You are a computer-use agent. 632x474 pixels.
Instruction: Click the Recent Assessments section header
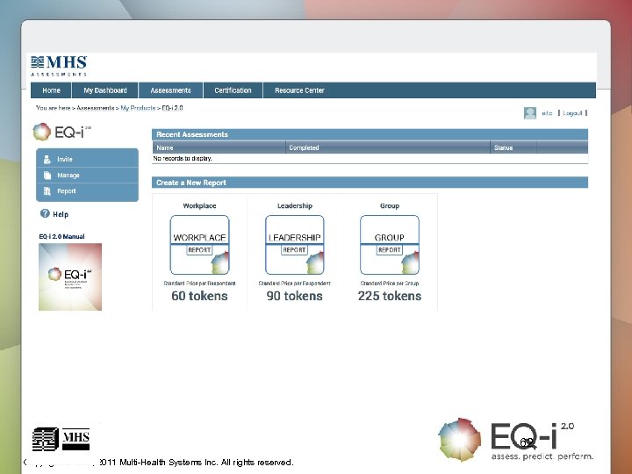tap(370, 134)
